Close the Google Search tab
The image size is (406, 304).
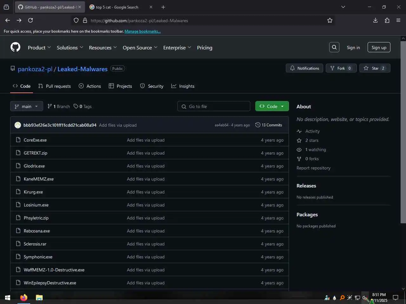[151, 7]
